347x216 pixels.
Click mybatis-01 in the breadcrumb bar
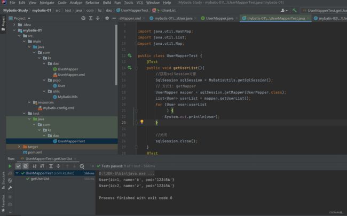42,10
